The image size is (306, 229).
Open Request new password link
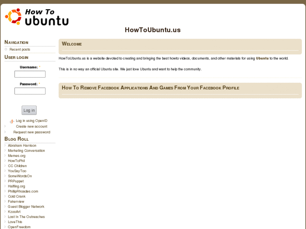click(32, 132)
